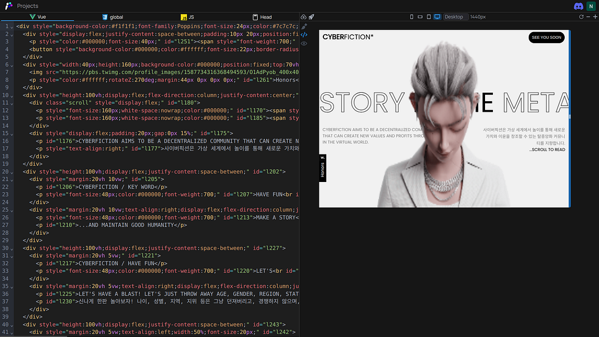Image resolution: width=599 pixels, height=337 pixels.
Task: Switch to the global stylesheet tab
Action: 112,17
